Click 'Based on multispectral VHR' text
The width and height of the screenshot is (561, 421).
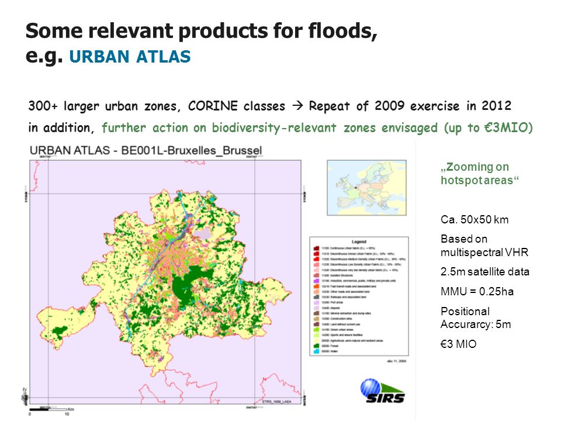tap(484, 246)
